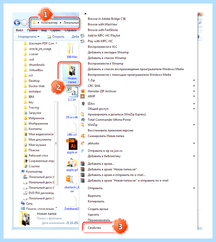Choose Копировать from context menu
The image size is (216, 242).
pyautogui.click(x=96, y=202)
